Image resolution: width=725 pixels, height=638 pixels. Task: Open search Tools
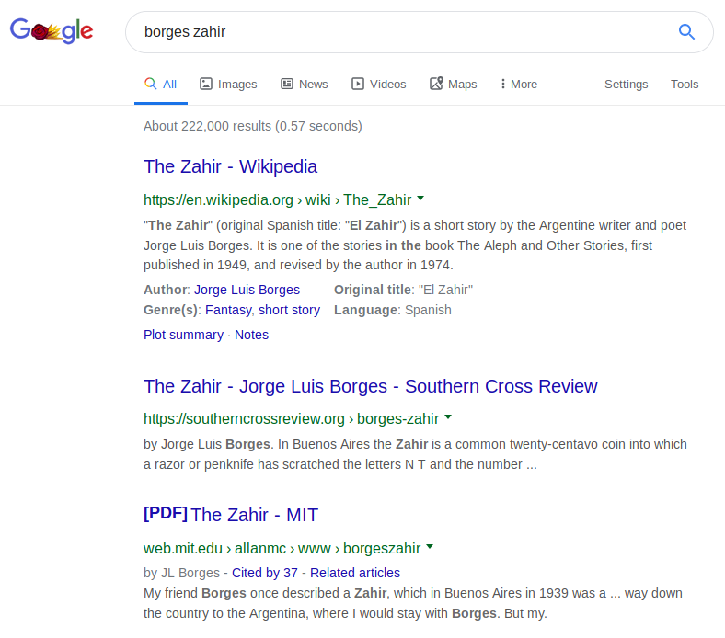(x=685, y=84)
